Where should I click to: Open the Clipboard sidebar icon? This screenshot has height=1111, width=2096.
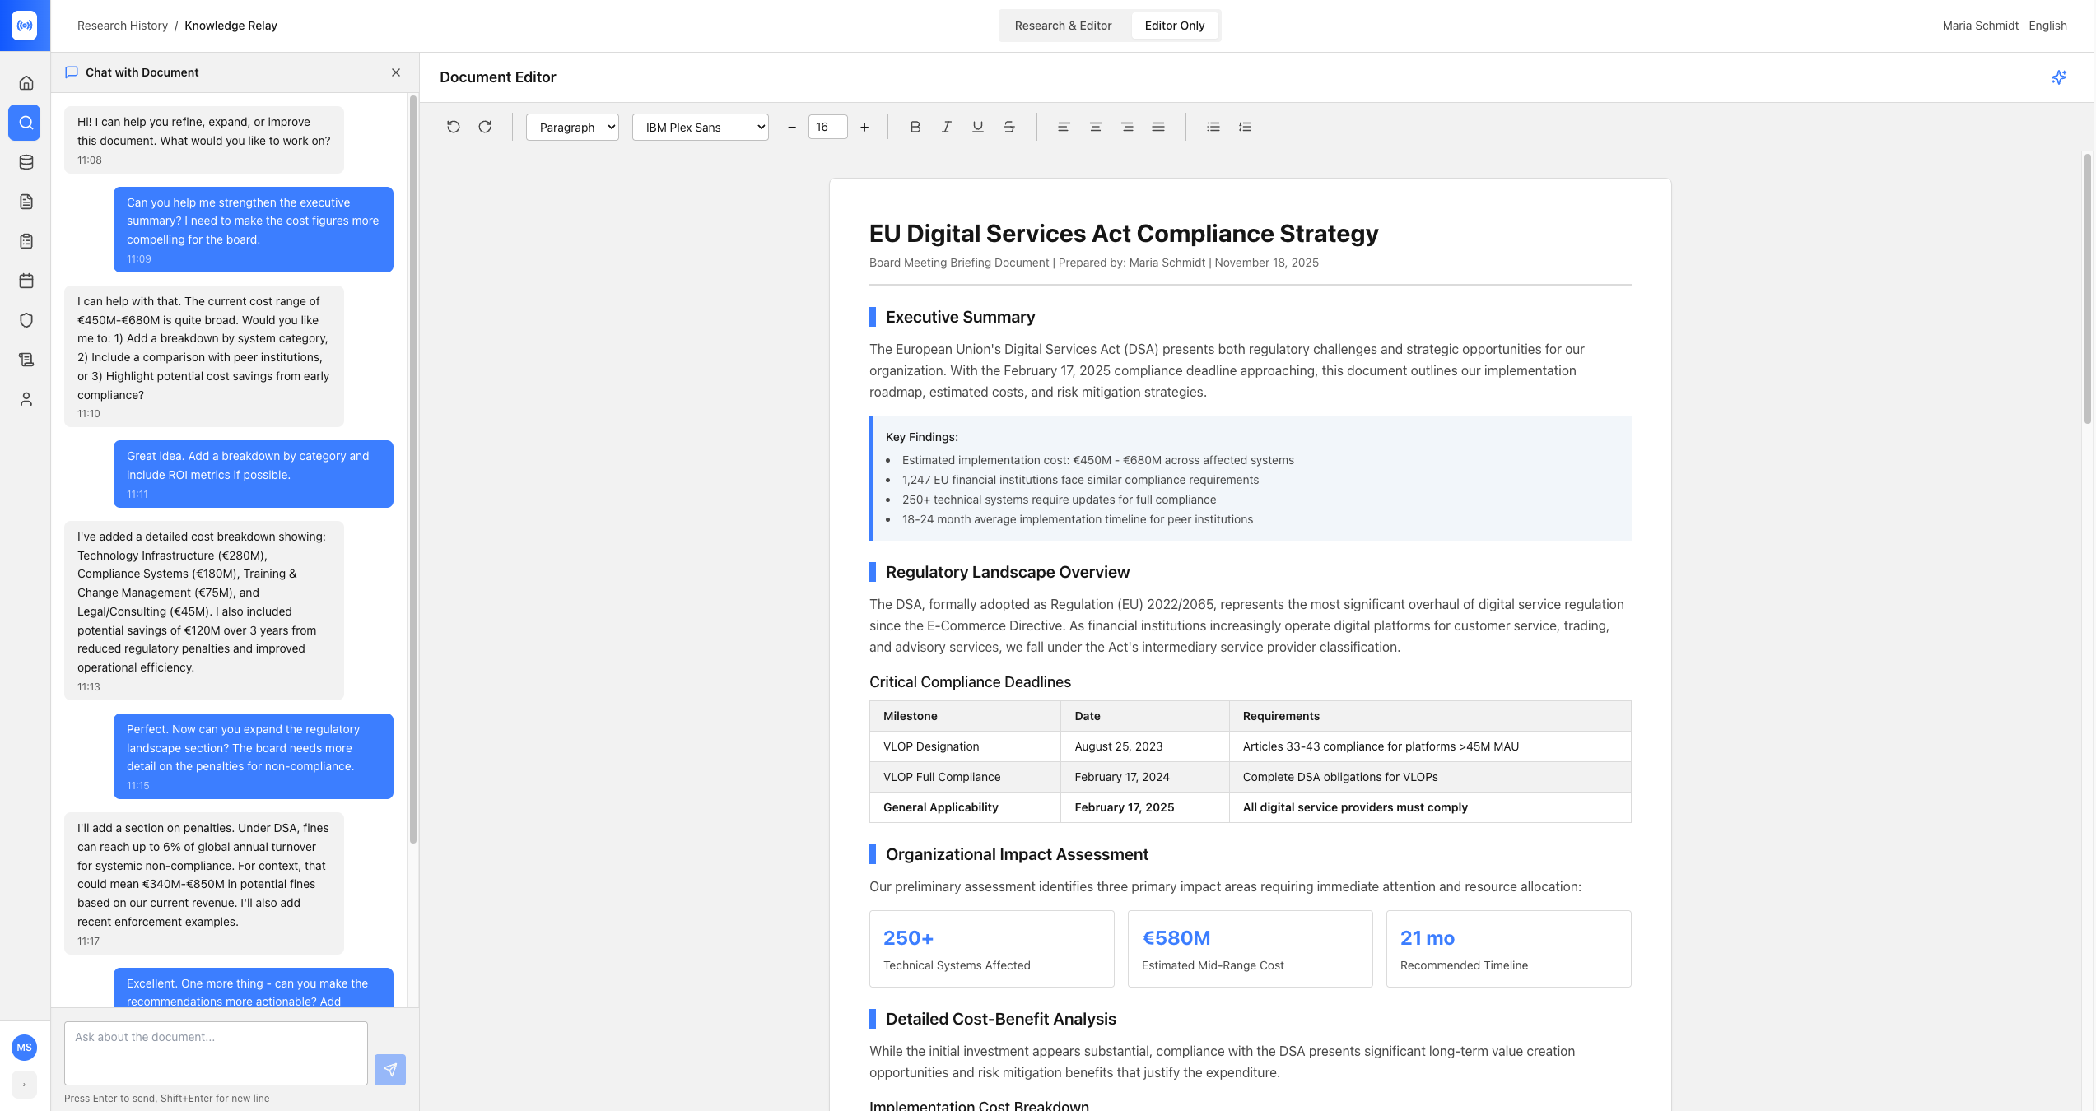(25, 241)
